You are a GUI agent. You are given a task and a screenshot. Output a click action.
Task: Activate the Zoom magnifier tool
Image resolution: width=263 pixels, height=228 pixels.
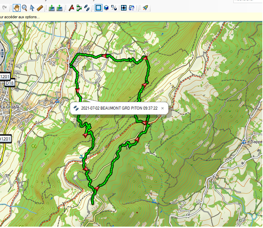pos(24,7)
